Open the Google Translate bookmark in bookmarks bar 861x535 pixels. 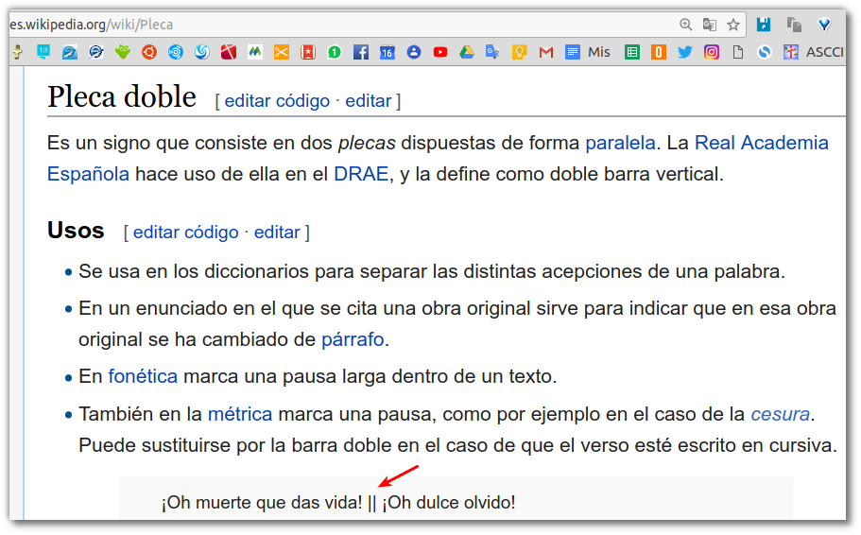coord(492,52)
